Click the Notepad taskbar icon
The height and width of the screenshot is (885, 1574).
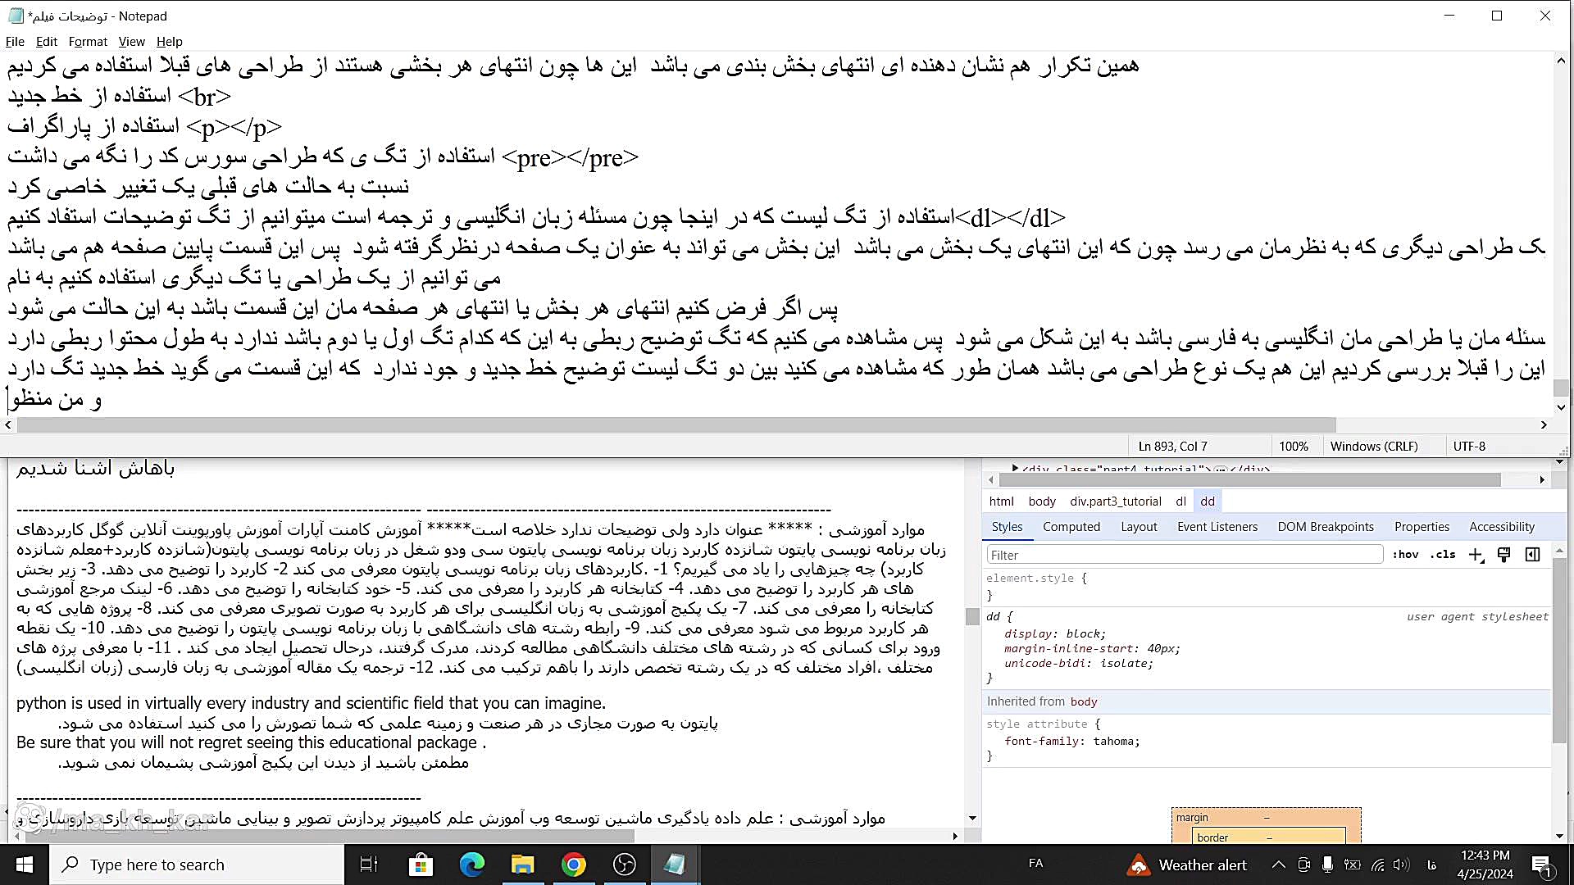coord(676,865)
